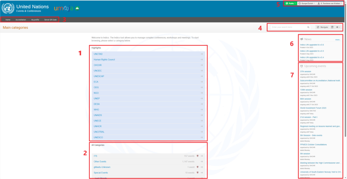Open 'World Investment Forum 2023' event

[x=313, y=108]
